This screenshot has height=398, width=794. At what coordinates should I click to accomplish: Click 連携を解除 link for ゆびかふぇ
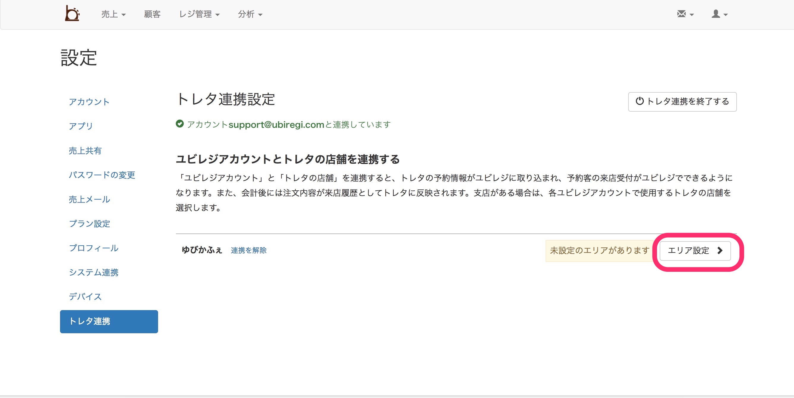[x=249, y=250]
